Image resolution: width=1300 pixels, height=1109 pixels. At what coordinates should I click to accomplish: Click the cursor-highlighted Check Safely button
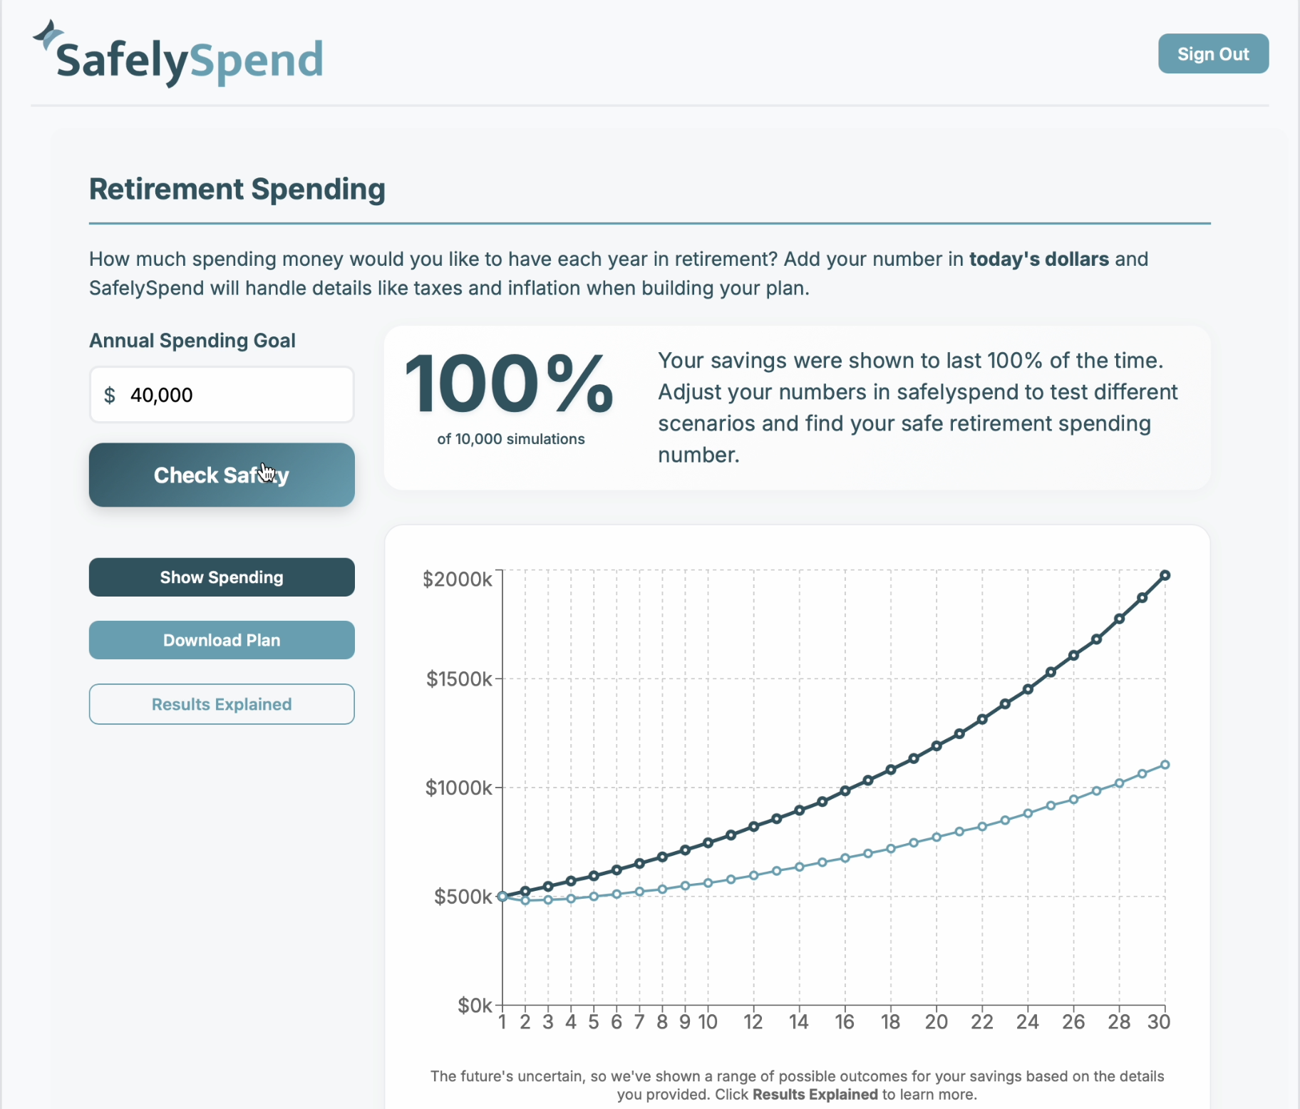[221, 475]
